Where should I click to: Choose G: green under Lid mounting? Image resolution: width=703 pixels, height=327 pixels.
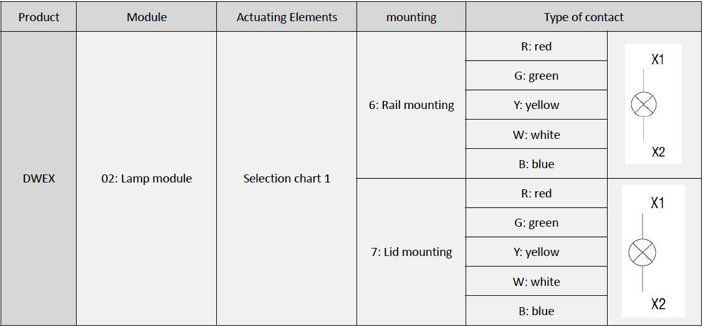pyautogui.click(x=536, y=223)
